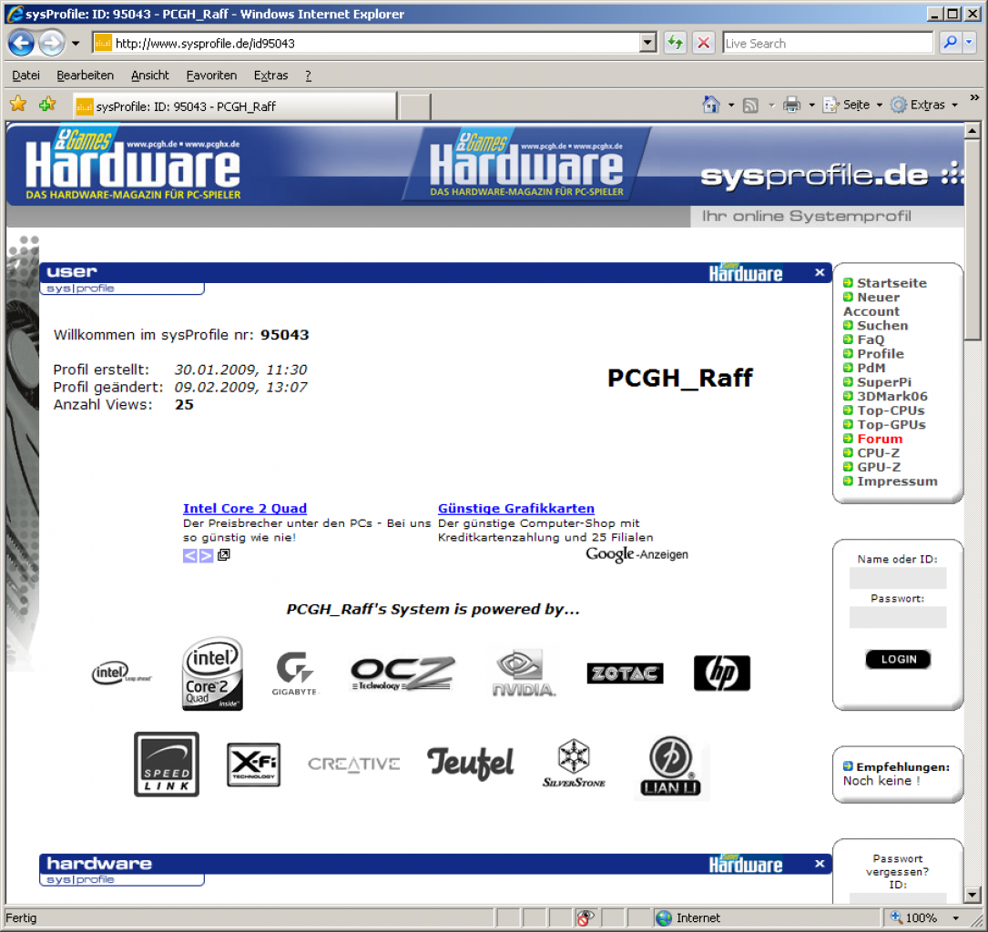Go forward with the Forward arrow button
The image size is (988, 932).
51,43
